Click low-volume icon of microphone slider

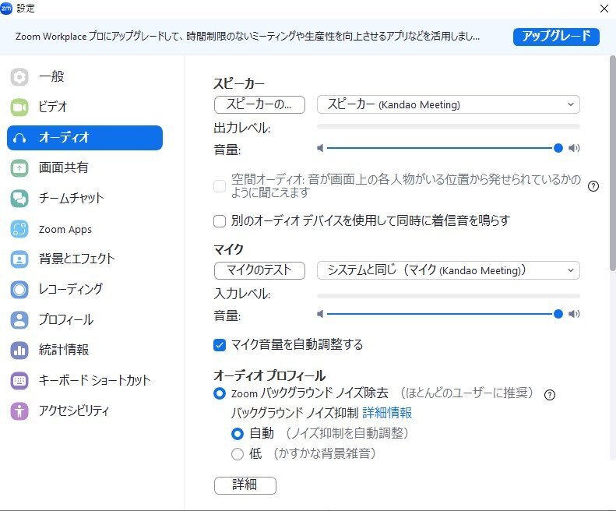pyautogui.click(x=320, y=314)
